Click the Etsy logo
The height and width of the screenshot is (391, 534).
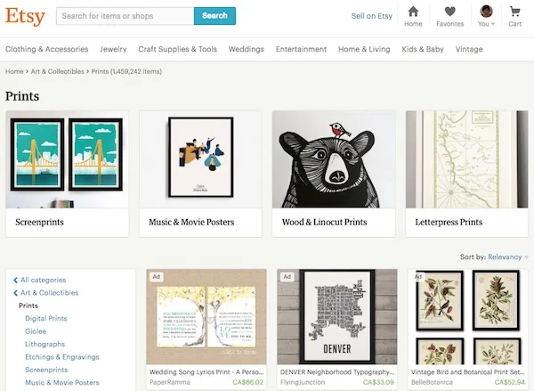(x=25, y=16)
